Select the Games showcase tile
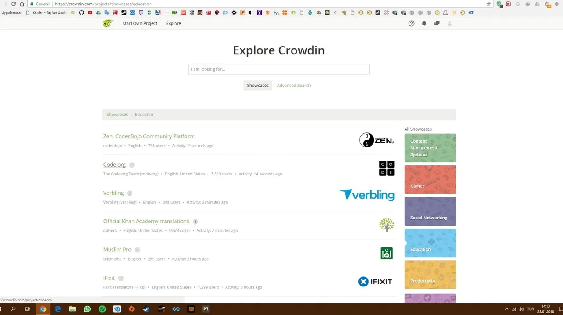The image size is (563, 315). coord(430,179)
